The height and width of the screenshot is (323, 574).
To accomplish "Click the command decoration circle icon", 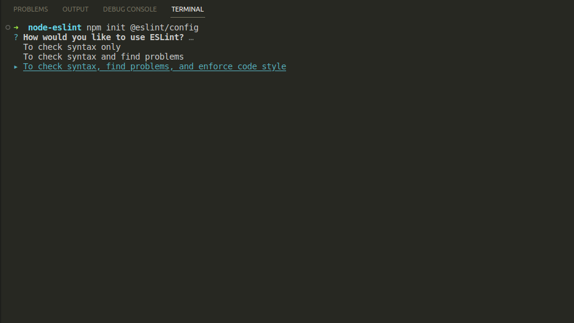I will 7,28.
